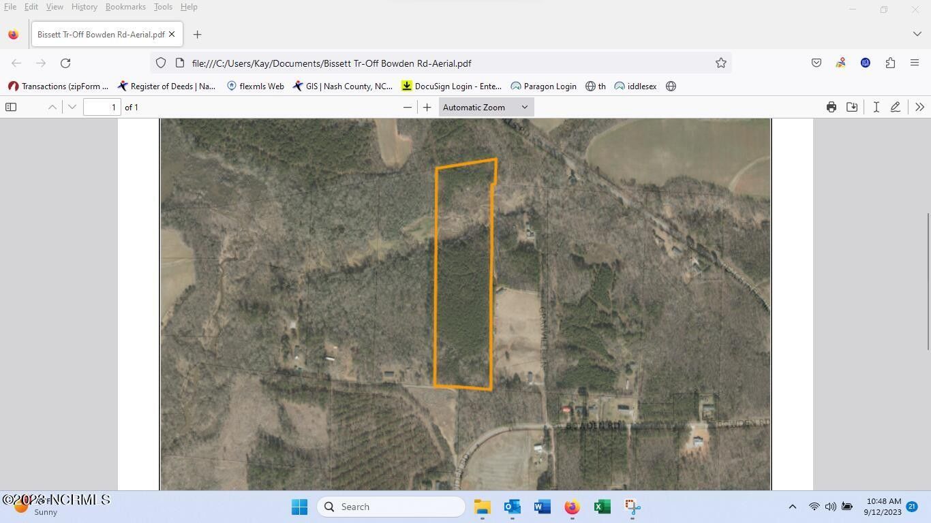931x523 pixels.
Task: Open the list all tabs dropdown arrow
Action: 917,33
